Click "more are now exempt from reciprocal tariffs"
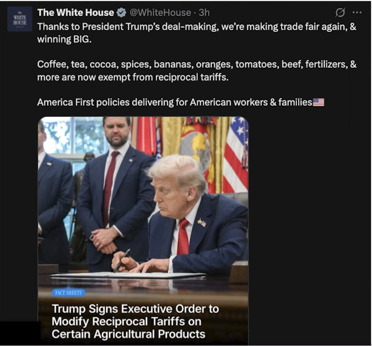This screenshot has height=346, width=372. 133,77
